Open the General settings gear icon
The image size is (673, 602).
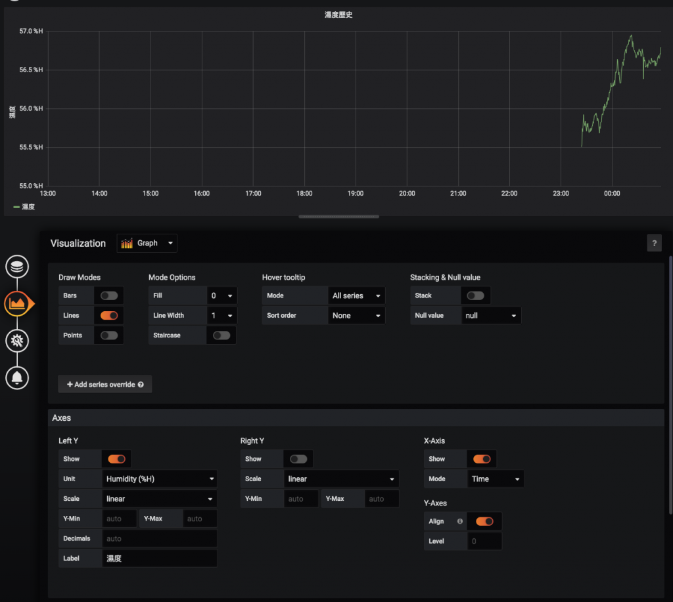(17, 341)
